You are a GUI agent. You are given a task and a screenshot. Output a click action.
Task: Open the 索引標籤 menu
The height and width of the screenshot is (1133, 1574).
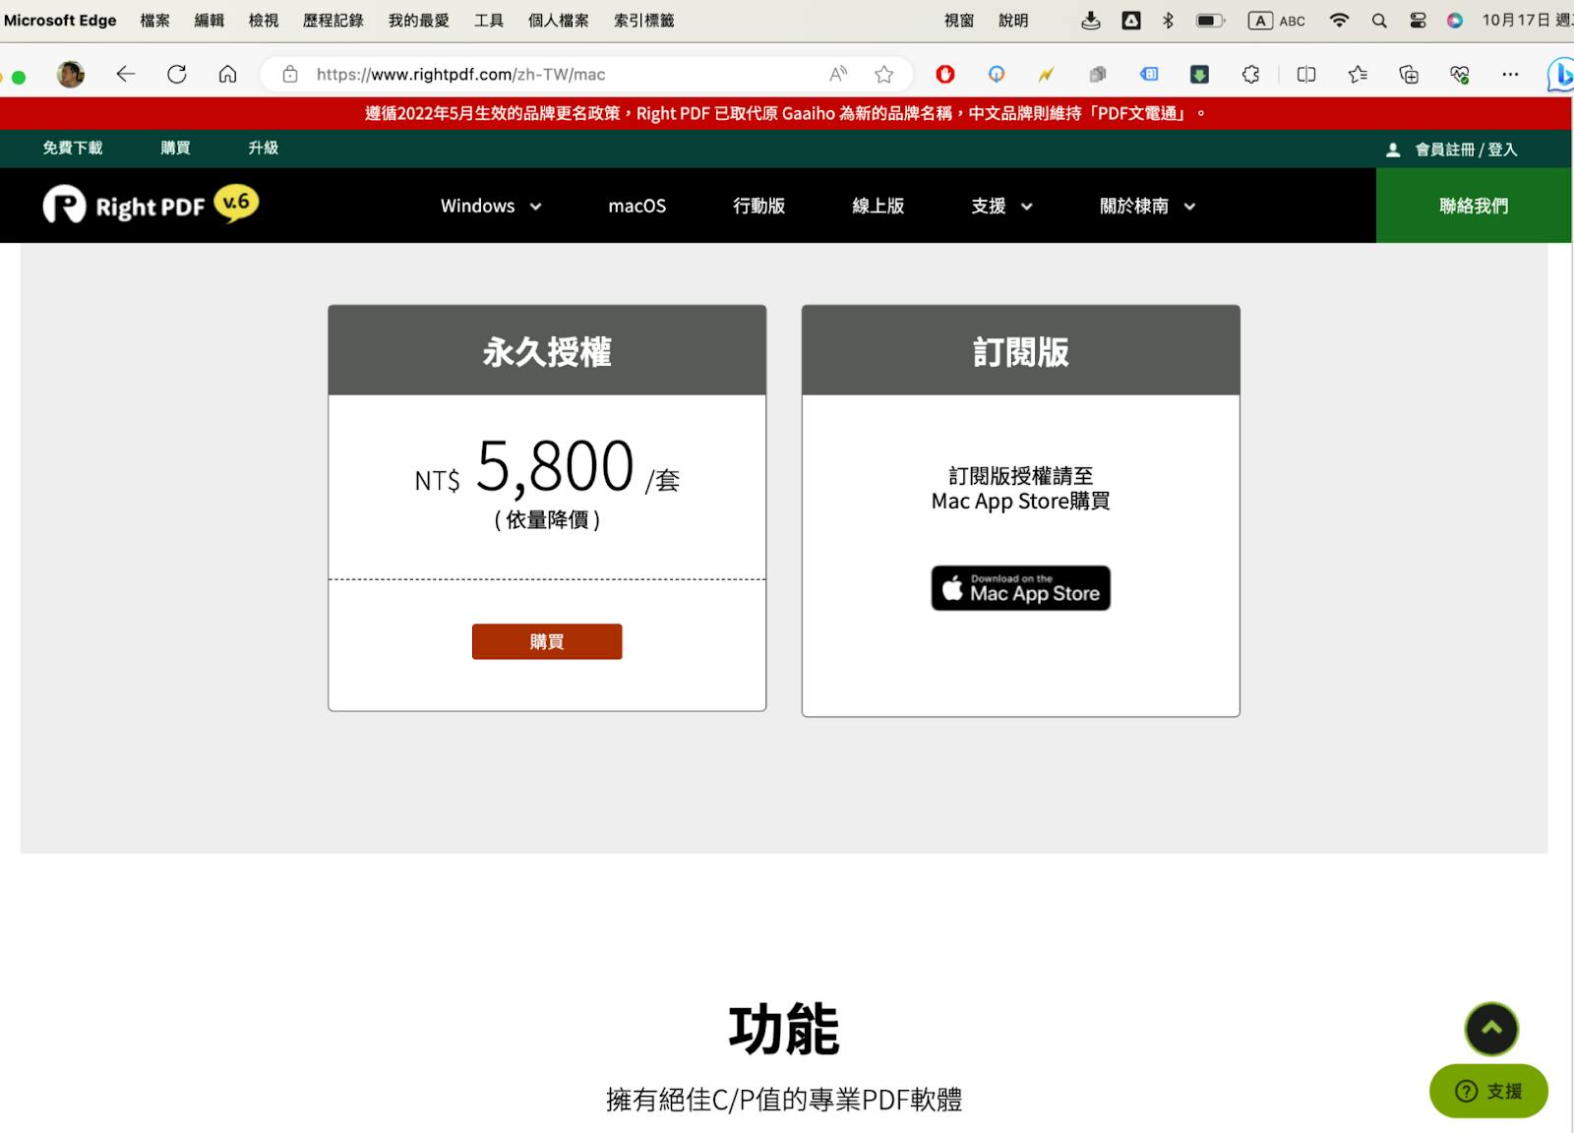tap(643, 20)
